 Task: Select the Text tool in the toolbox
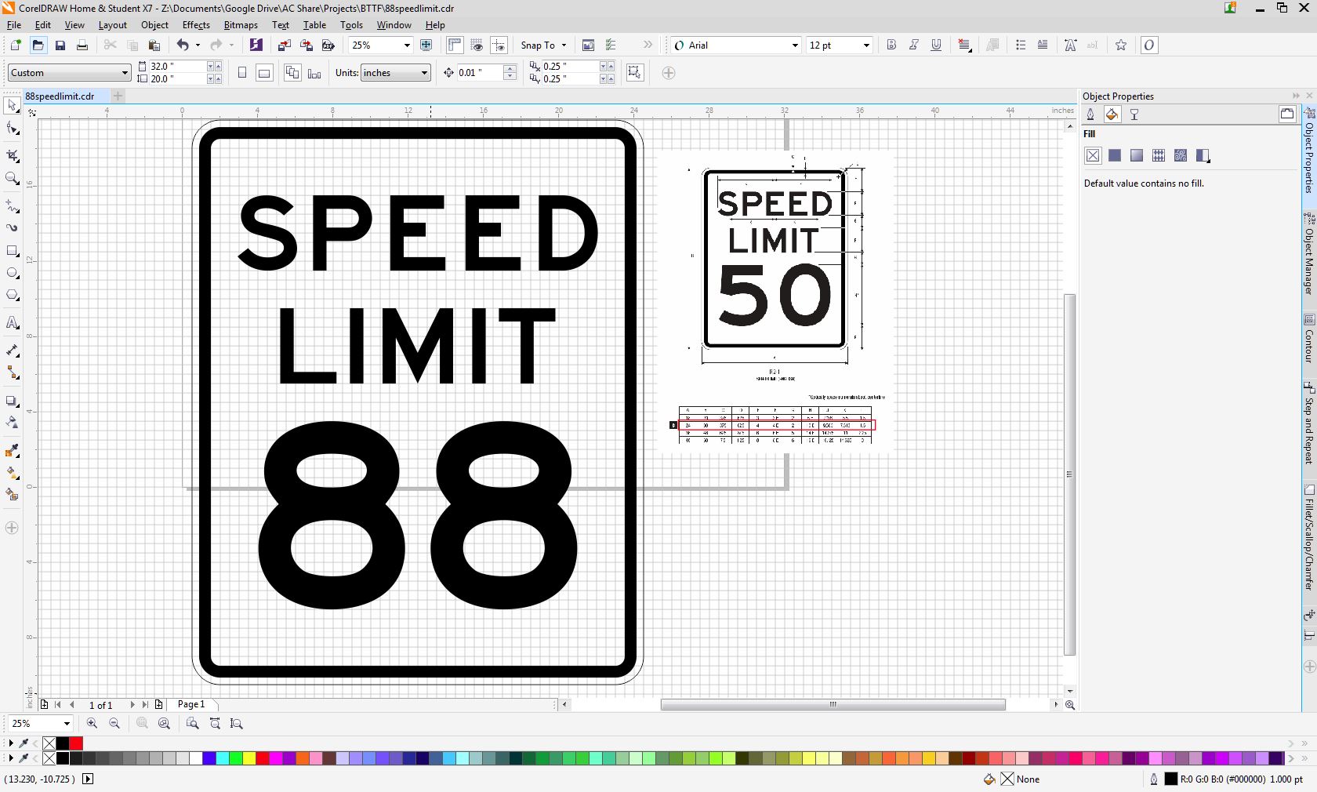click(12, 323)
